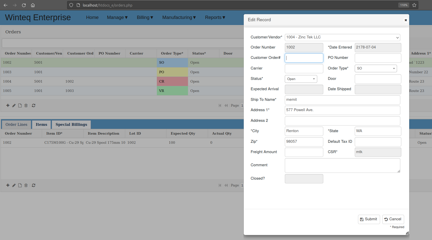Go to first page in Order Lines pager
432x240 pixels.
pos(220,185)
